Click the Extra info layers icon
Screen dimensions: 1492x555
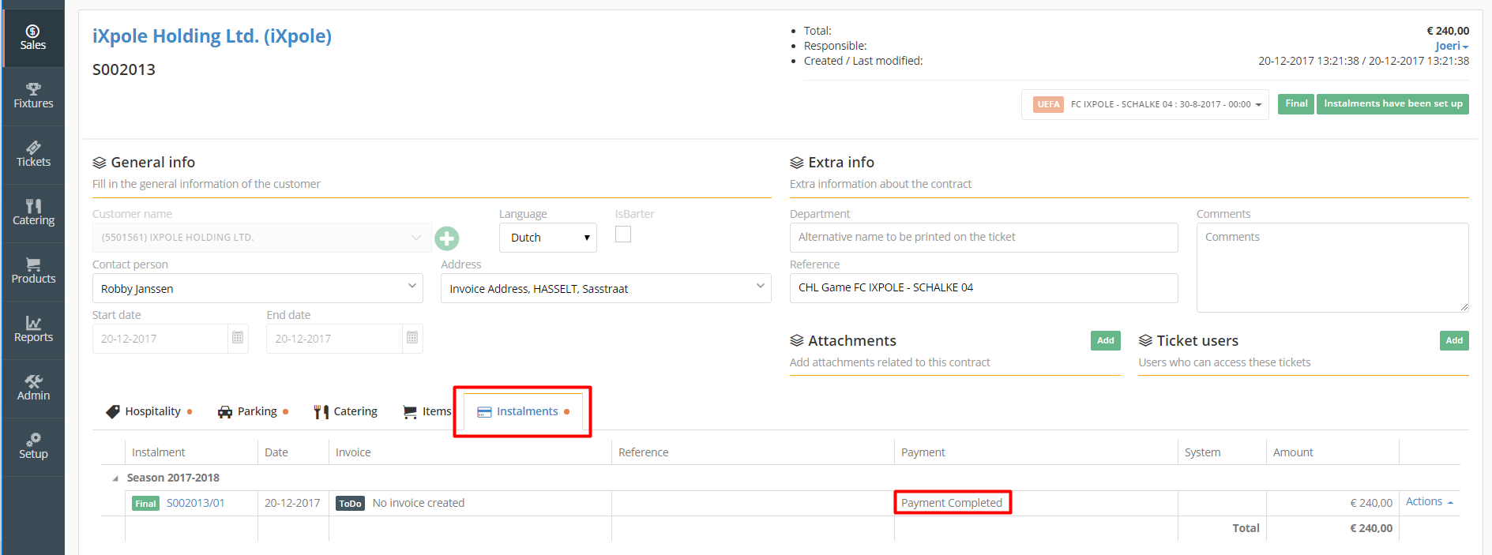point(797,163)
